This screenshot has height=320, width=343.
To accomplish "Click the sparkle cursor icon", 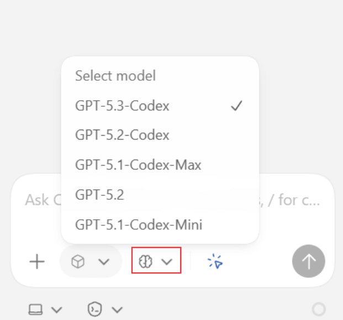I will tap(215, 262).
